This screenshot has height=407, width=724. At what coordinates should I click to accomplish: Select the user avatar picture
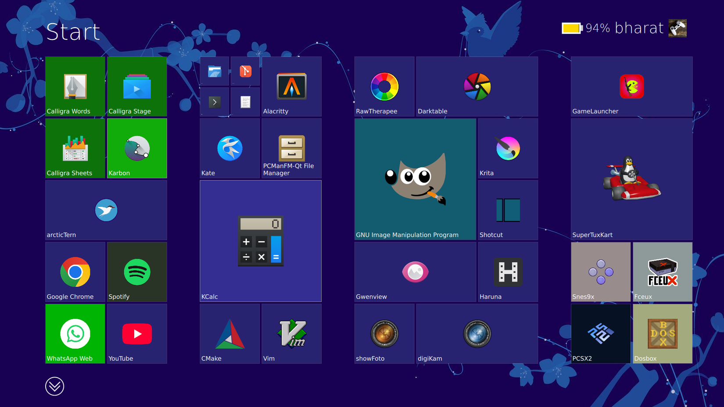tap(677, 28)
